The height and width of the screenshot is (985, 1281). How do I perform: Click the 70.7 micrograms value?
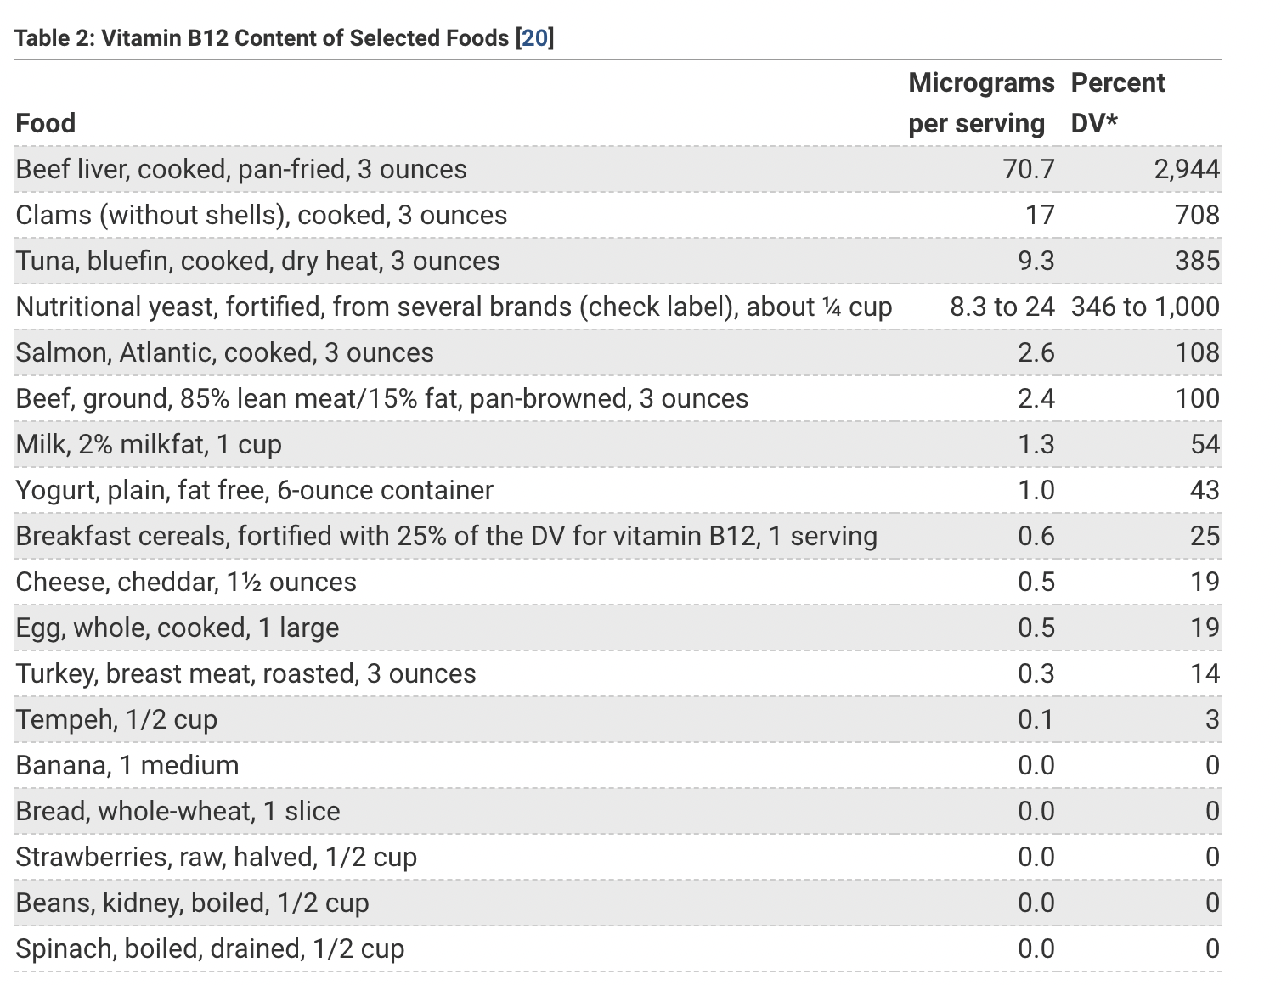click(x=1028, y=169)
